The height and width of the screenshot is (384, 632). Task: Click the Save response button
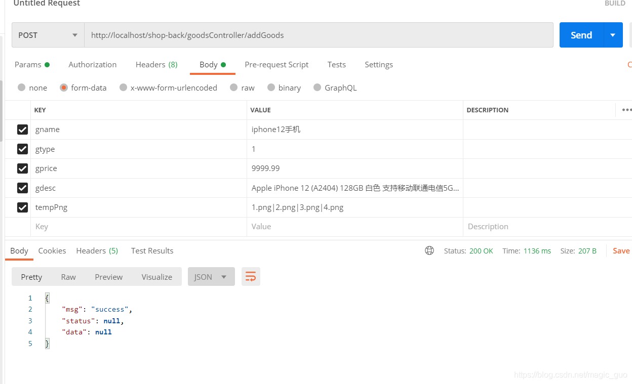621,251
